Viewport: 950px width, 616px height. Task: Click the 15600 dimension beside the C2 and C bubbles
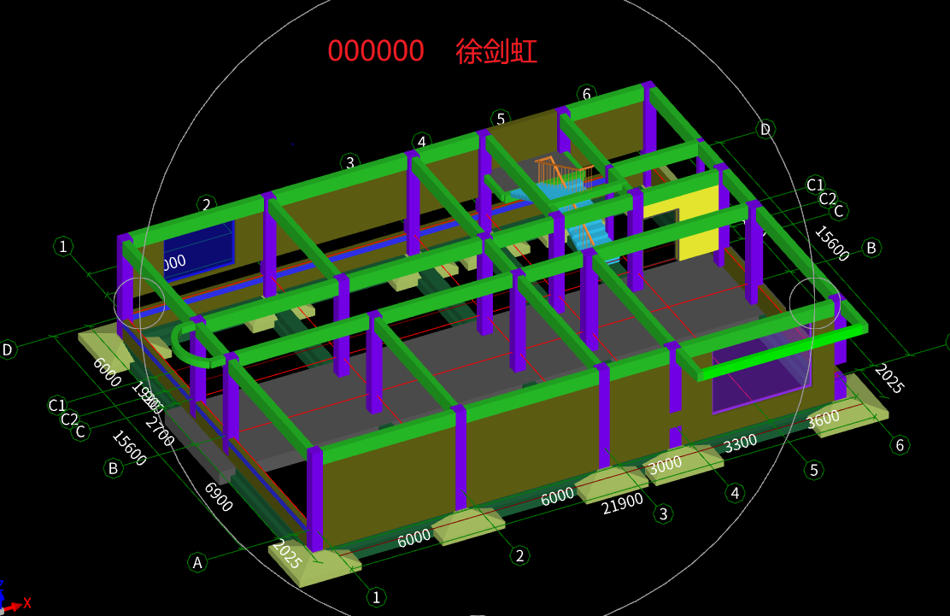click(831, 243)
